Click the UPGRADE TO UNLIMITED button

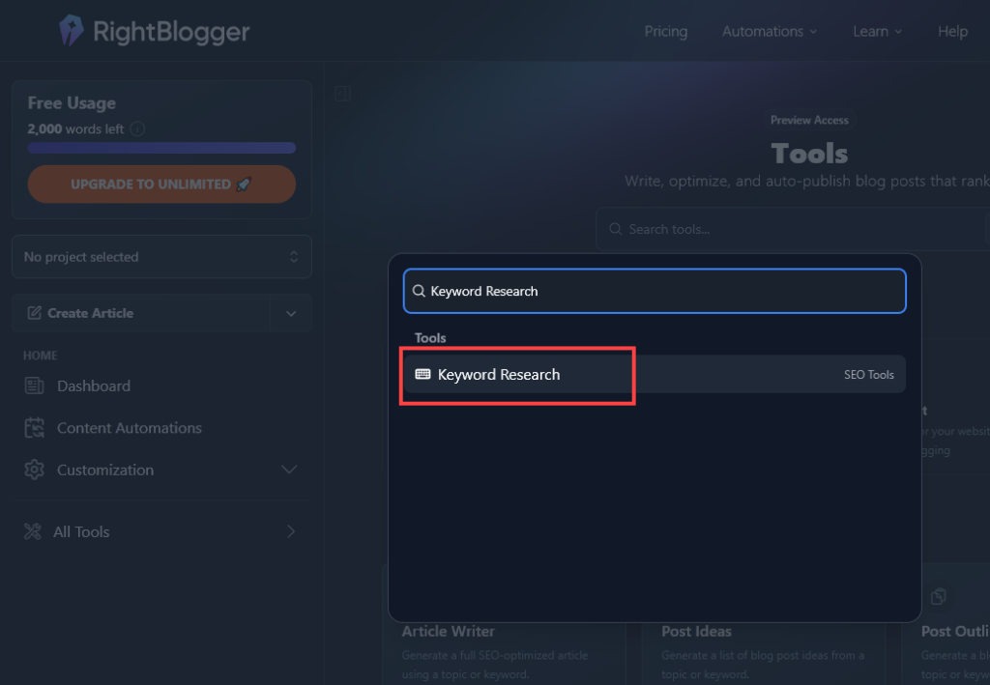point(161,184)
